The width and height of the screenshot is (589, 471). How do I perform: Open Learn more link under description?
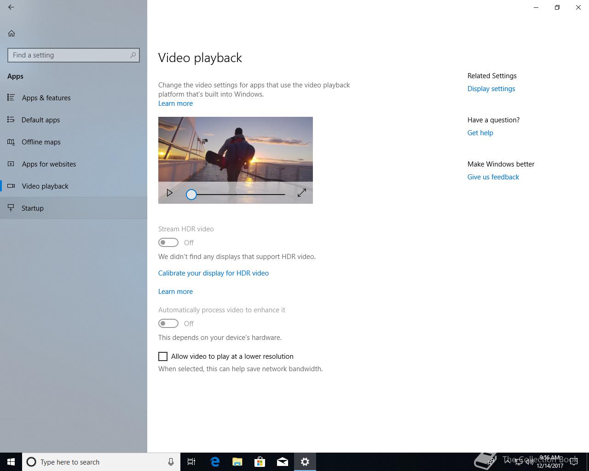(x=175, y=103)
